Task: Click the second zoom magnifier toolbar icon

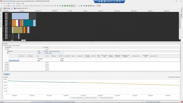Action: tap(60, 6)
